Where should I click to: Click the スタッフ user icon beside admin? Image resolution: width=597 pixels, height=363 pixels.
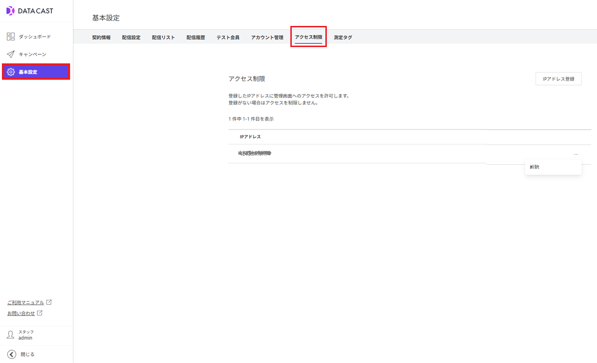point(10,335)
